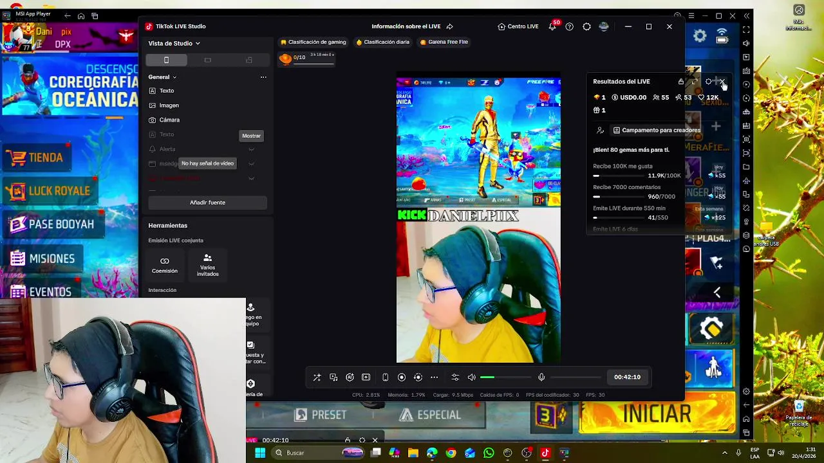Open WhatsApp from the taskbar
Image resolution: width=824 pixels, height=463 pixels.
[x=489, y=453]
